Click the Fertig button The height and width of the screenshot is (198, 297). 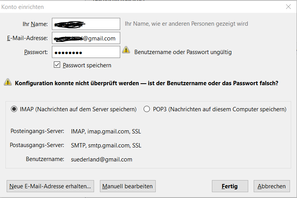pos(230,186)
